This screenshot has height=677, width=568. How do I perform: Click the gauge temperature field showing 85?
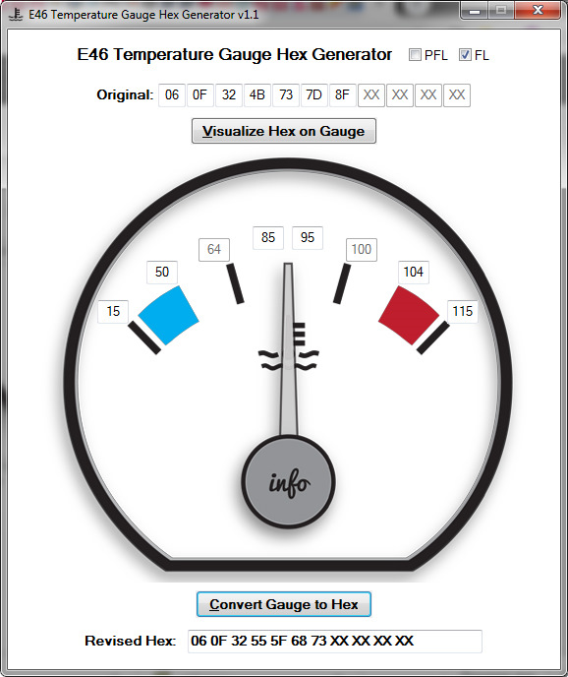point(268,237)
